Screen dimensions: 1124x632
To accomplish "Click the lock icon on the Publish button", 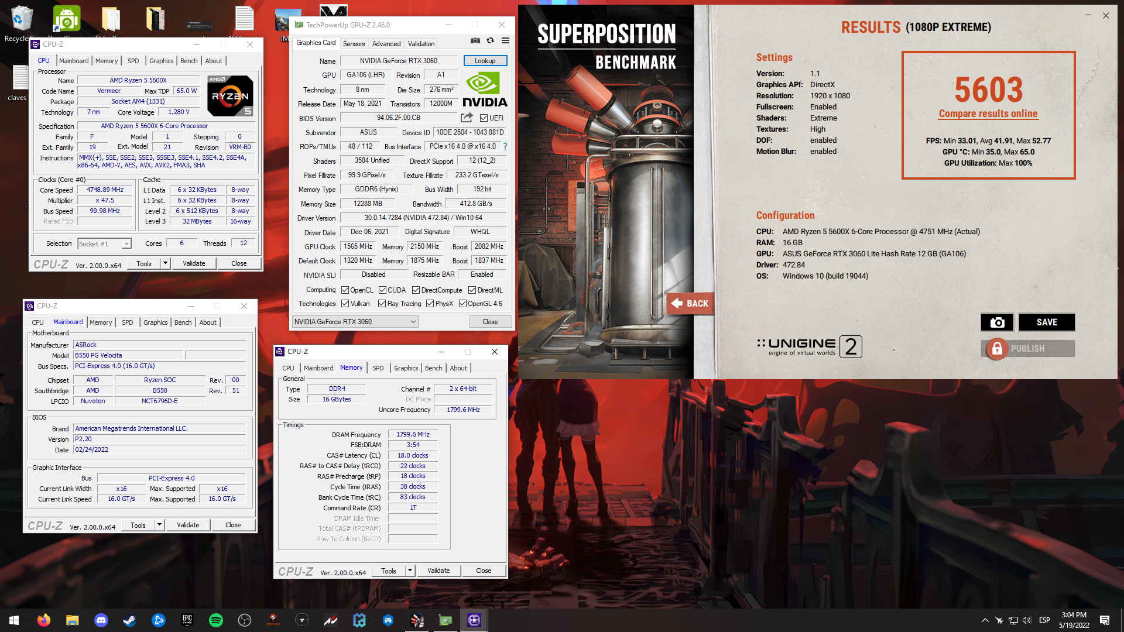I will coord(996,349).
